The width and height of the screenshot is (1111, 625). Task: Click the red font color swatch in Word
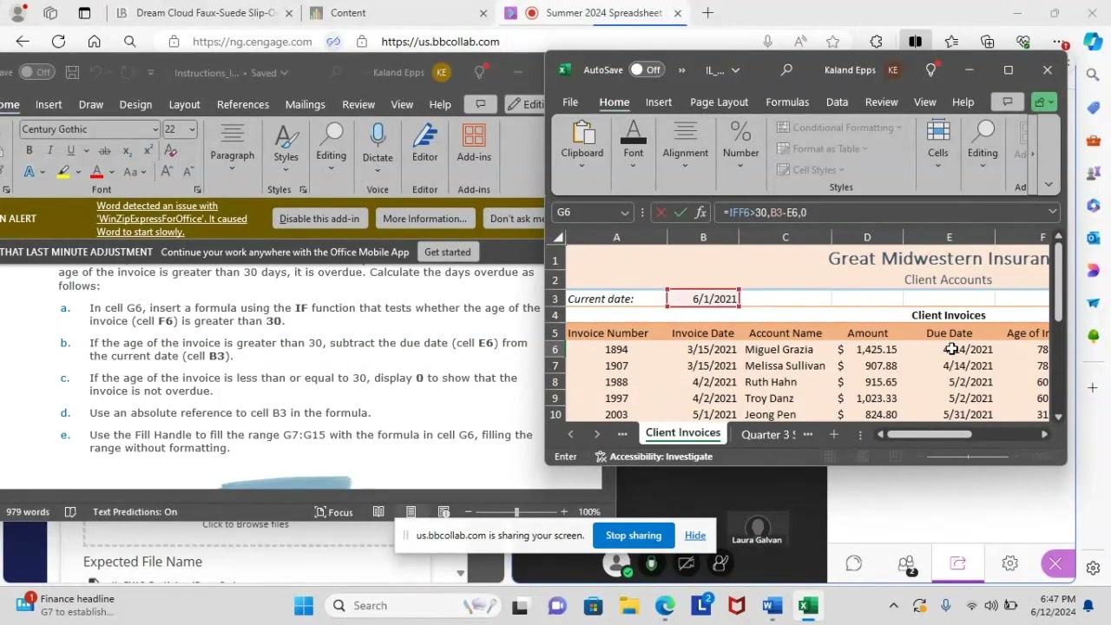pos(97,172)
